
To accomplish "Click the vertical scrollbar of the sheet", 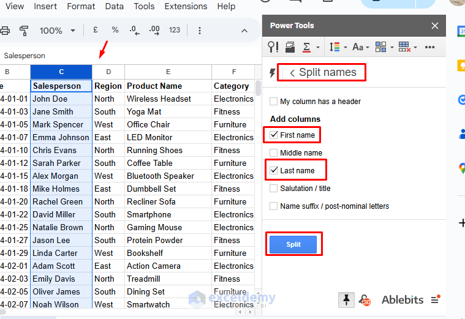I will [x=258, y=88].
